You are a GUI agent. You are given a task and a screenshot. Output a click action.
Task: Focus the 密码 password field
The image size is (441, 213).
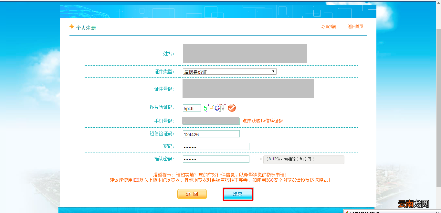pyautogui.click(x=216, y=147)
